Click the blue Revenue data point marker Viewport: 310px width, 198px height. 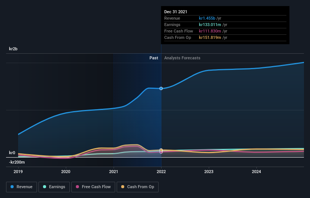click(x=161, y=88)
